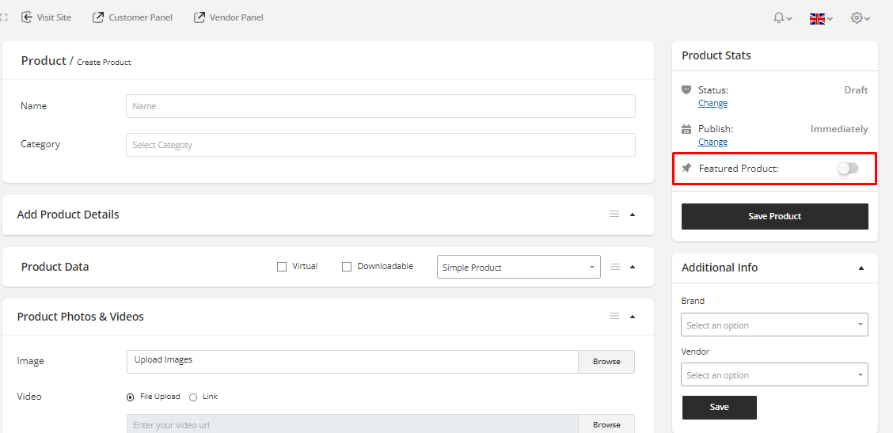Go to the Vendor Panel
Image resolution: width=893 pixels, height=433 pixels.
tap(229, 17)
